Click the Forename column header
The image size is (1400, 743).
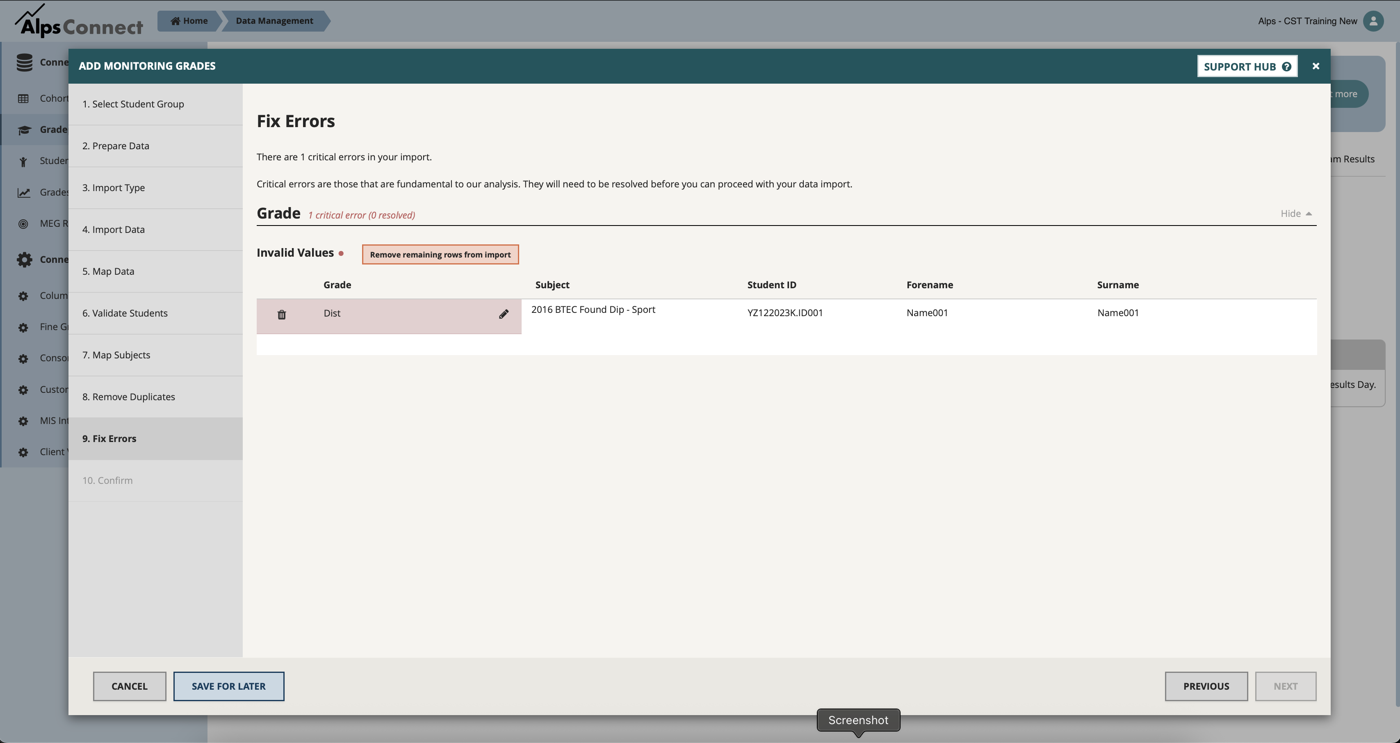coord(929,285)
